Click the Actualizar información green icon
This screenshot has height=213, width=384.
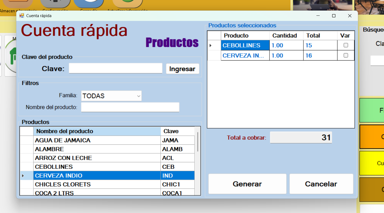(128, 4)
